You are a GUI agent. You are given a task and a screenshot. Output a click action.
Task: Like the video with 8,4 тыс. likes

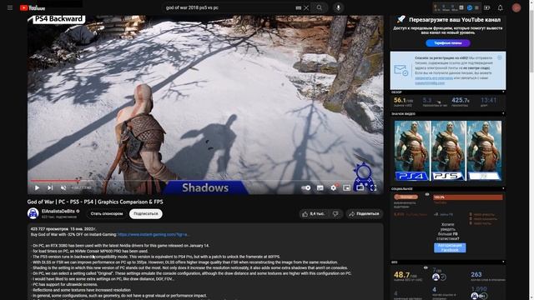pos(314,214)
